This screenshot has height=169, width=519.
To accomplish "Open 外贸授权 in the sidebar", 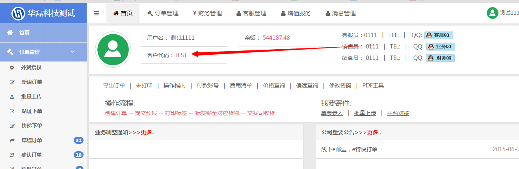I will pos(31,67).
